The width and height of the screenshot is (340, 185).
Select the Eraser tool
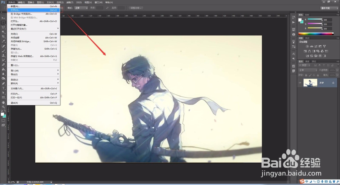click(x=3, y=64)
